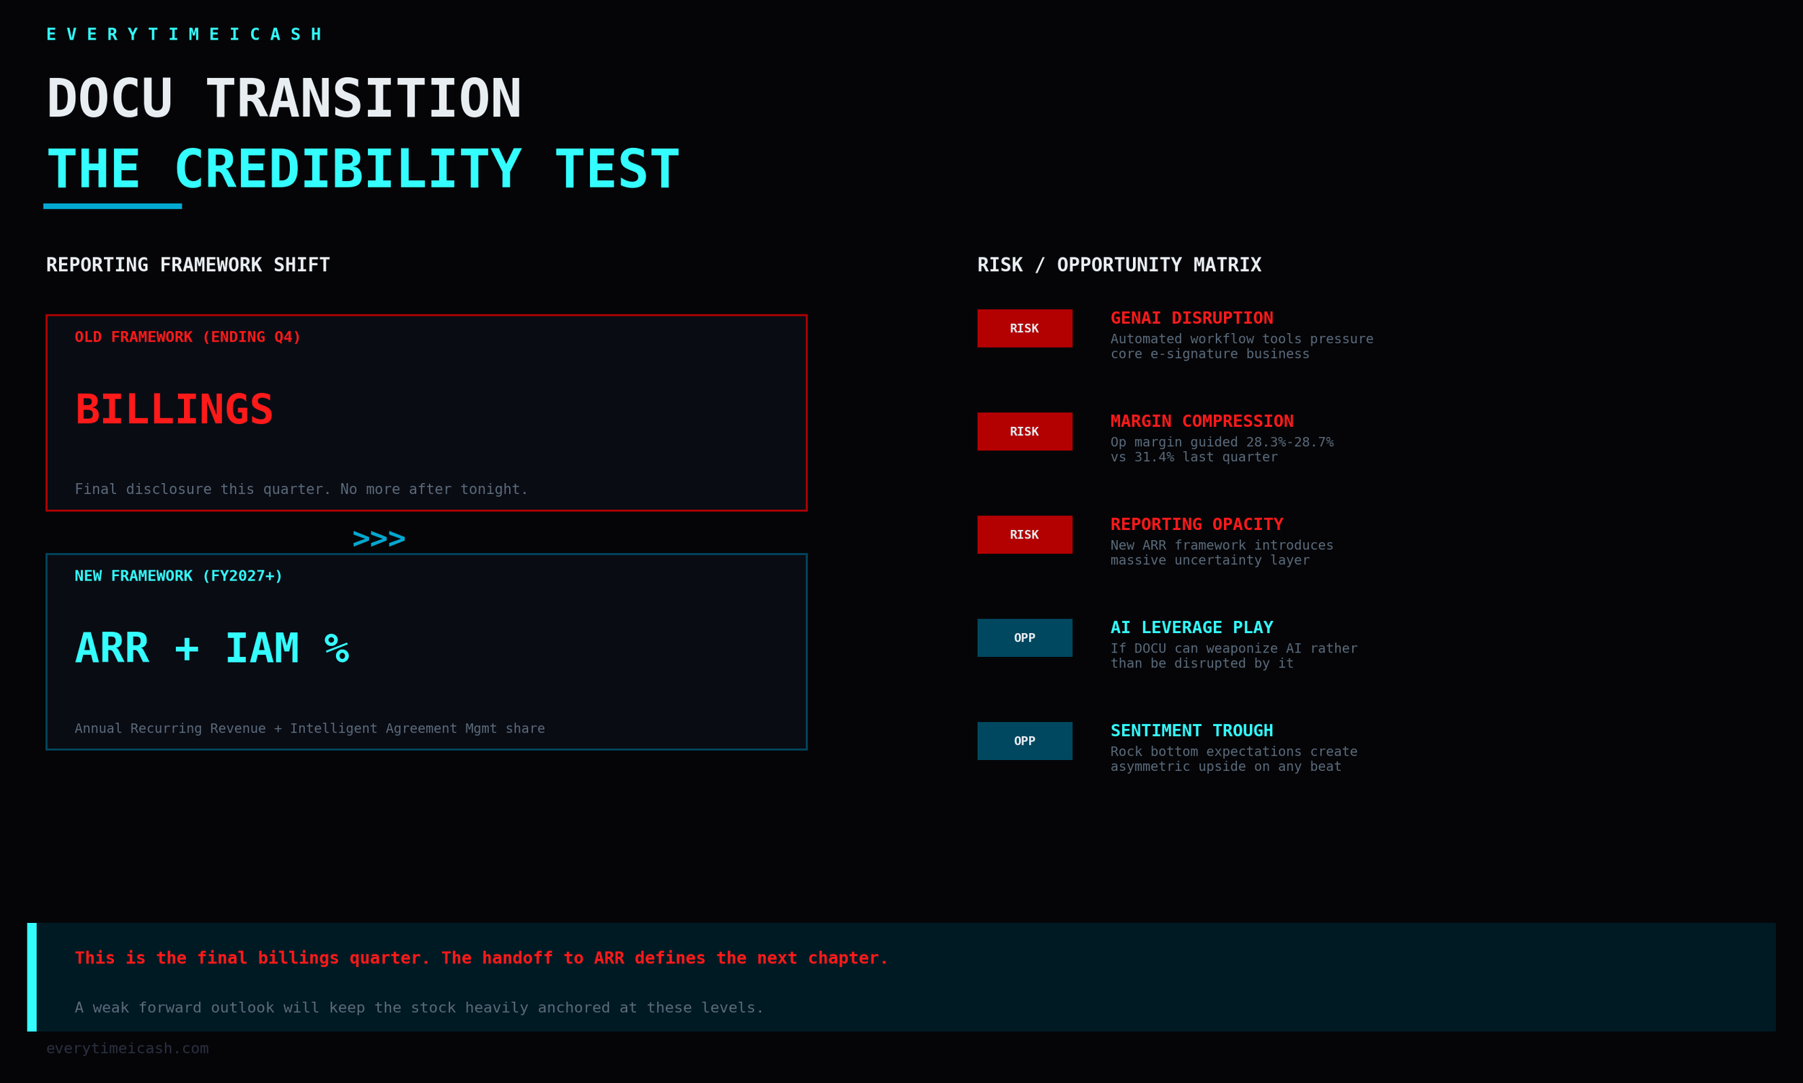The image size is (1803, 1083).
Task: Click the SENTIMENT TROUGH title
Action: pyautogui.click(x=1191, y=730)
